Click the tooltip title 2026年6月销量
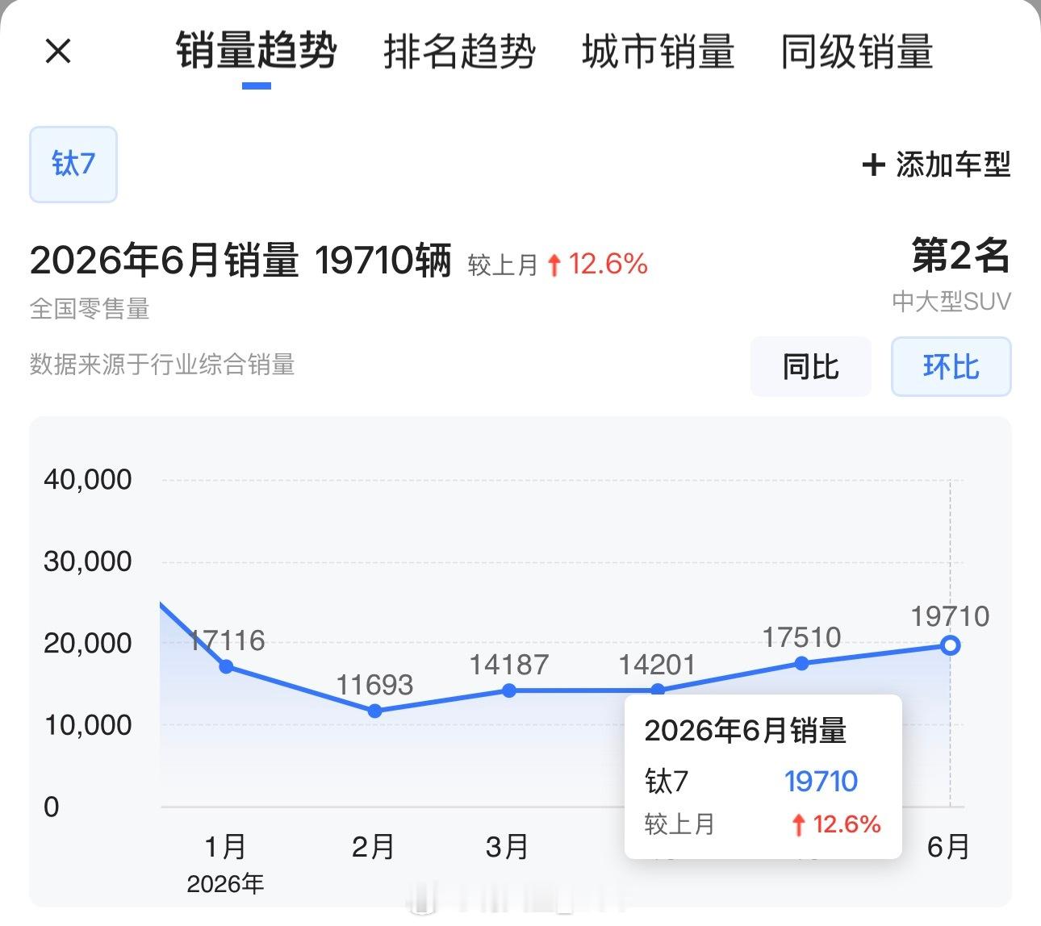 click(746, 731)
